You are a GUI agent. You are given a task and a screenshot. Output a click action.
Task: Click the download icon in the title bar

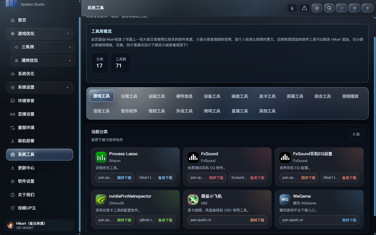tap(292, 8)
